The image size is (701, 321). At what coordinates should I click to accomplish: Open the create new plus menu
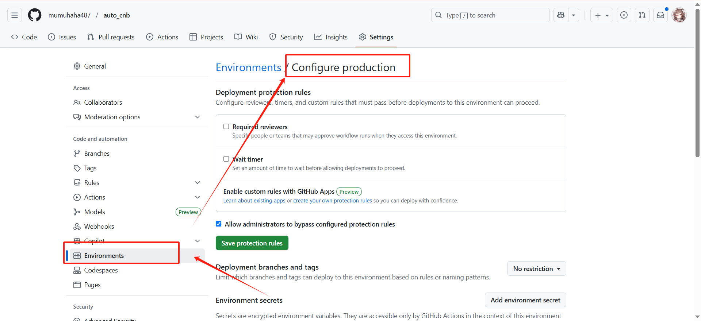[x=601, y=15]
